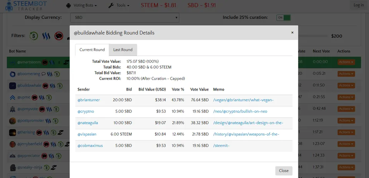Click the 6.00 STEEM bid cell
The height and width of the screenshot is (178, 369).
pyautogui.click(x=121, y=134)
